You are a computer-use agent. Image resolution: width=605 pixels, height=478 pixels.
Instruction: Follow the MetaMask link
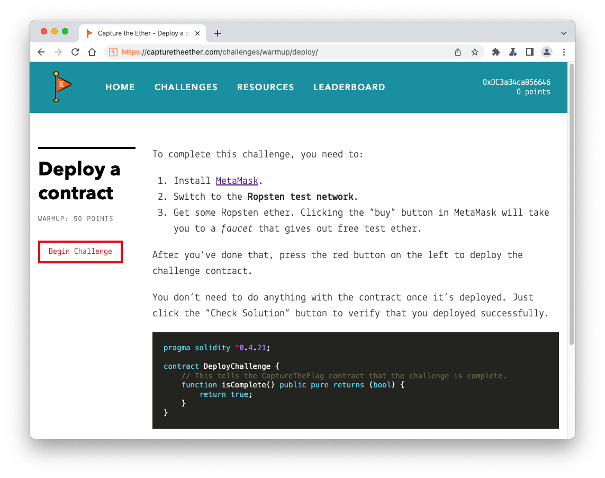[x=237, y=181]
